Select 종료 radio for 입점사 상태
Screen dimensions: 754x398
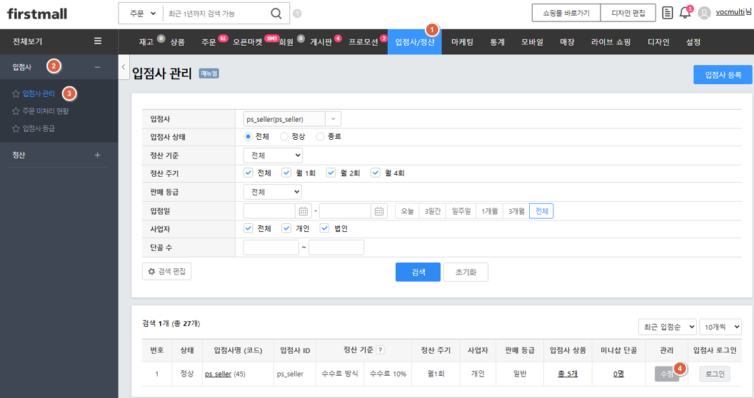tap(320, 137)
